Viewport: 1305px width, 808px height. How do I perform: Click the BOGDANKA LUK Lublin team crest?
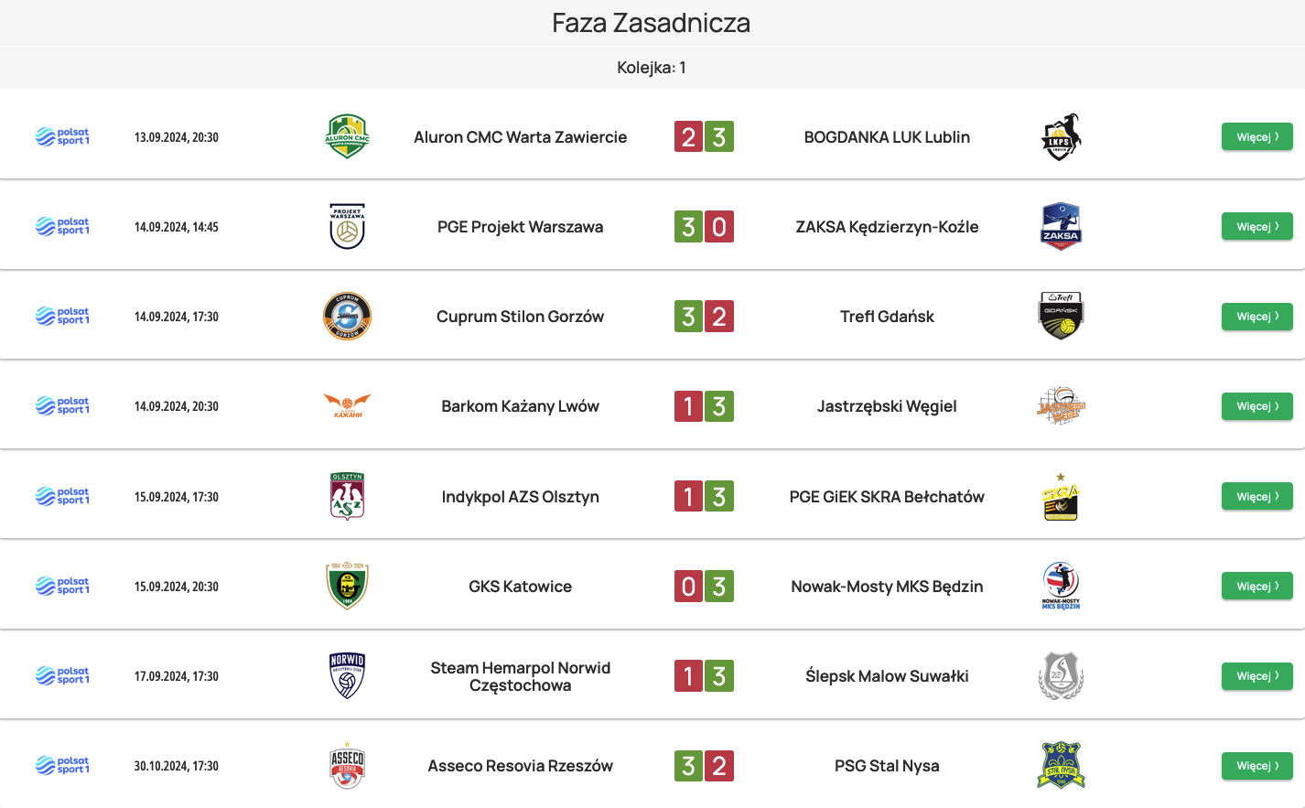pyautogui.click(x=1061, y=137)
